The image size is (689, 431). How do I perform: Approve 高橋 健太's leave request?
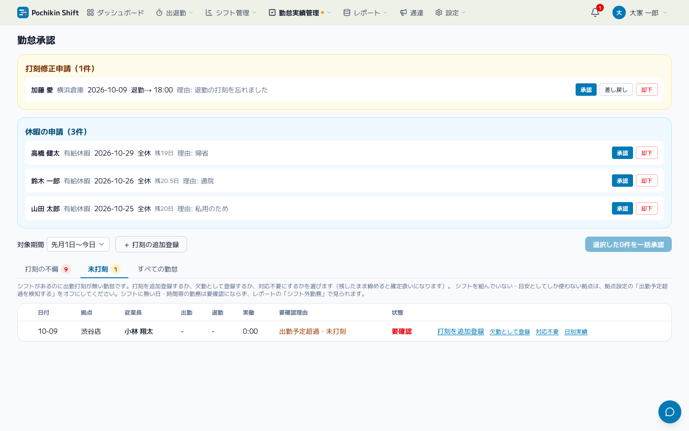(x=622, y=153)
